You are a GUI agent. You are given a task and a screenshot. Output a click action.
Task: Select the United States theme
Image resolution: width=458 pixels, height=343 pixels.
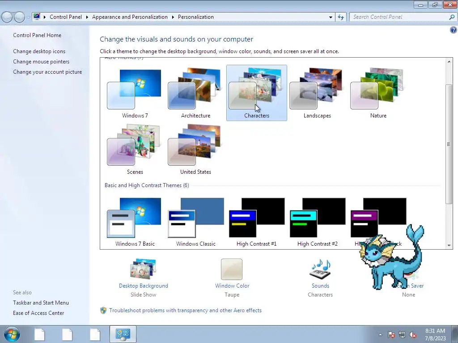195,149
